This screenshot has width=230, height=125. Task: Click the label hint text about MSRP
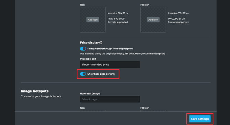tap(123, 53)
